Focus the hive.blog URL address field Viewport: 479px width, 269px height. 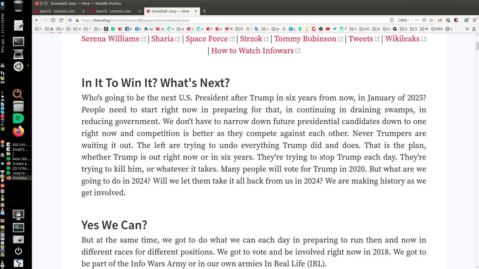point(232,20)
